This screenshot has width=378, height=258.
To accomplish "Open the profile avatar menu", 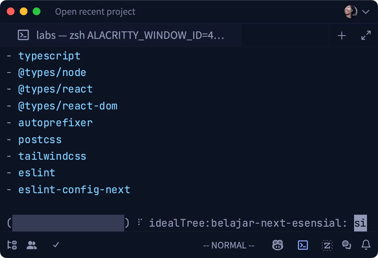I will [350, 11].
